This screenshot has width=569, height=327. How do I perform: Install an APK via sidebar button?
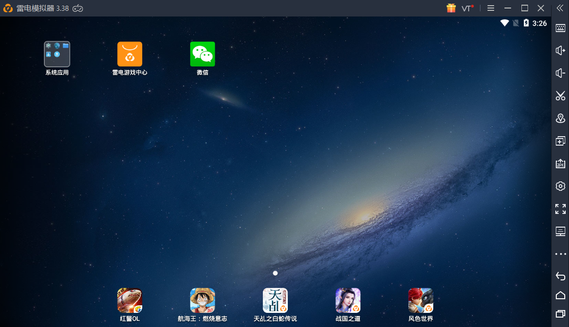click(x=561, y=163)
